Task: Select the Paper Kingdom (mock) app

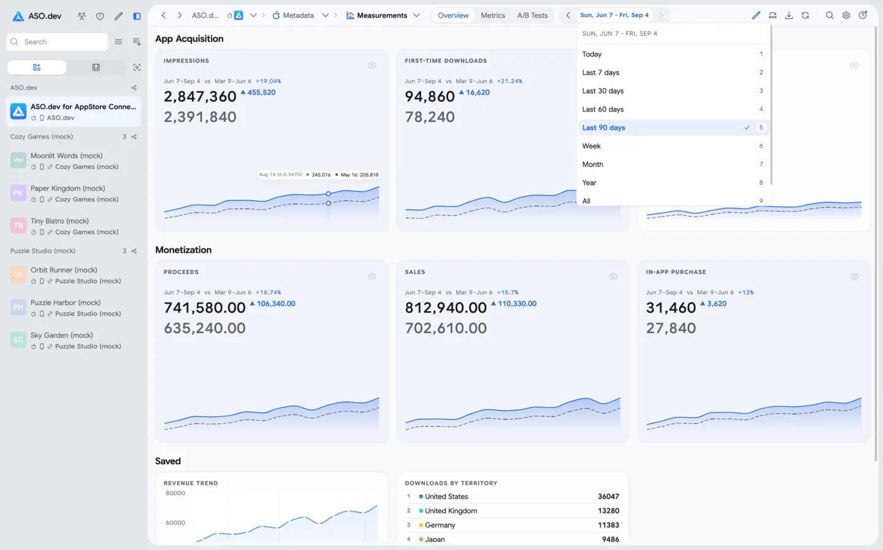Action: click(x=74, y=194)
